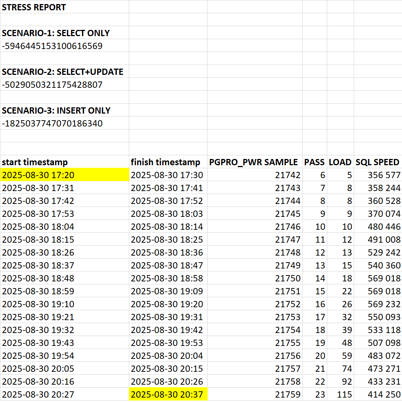Click start timestamp 2025-08-30 17:53
402x402 pixels.
tap(64, 214)
